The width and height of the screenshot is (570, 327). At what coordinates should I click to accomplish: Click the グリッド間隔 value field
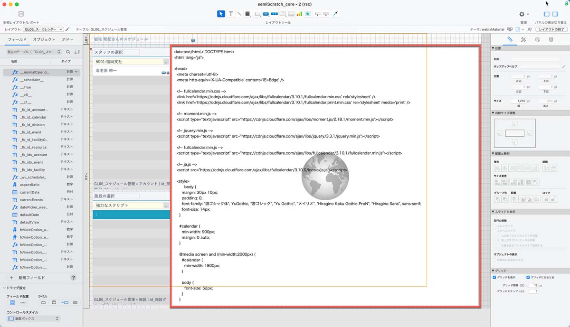tap(534, 285)
